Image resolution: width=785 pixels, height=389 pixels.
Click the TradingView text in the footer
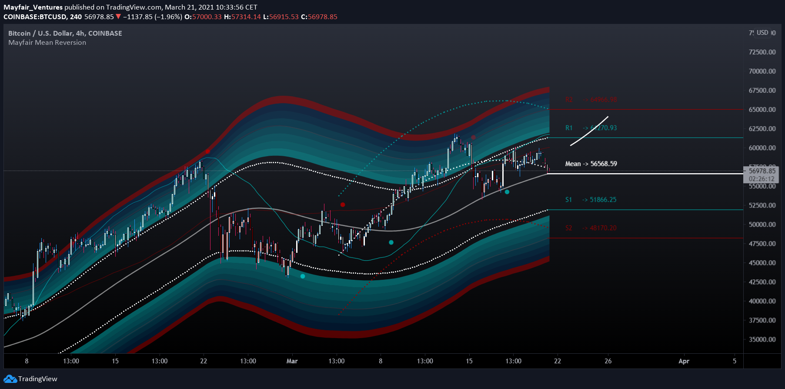click(x=38, y=379)
